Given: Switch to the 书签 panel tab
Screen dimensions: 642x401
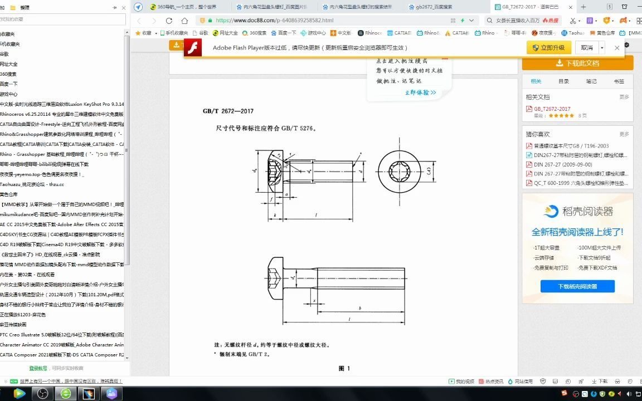Looking at the screenshot, I should tap(619, 82).
